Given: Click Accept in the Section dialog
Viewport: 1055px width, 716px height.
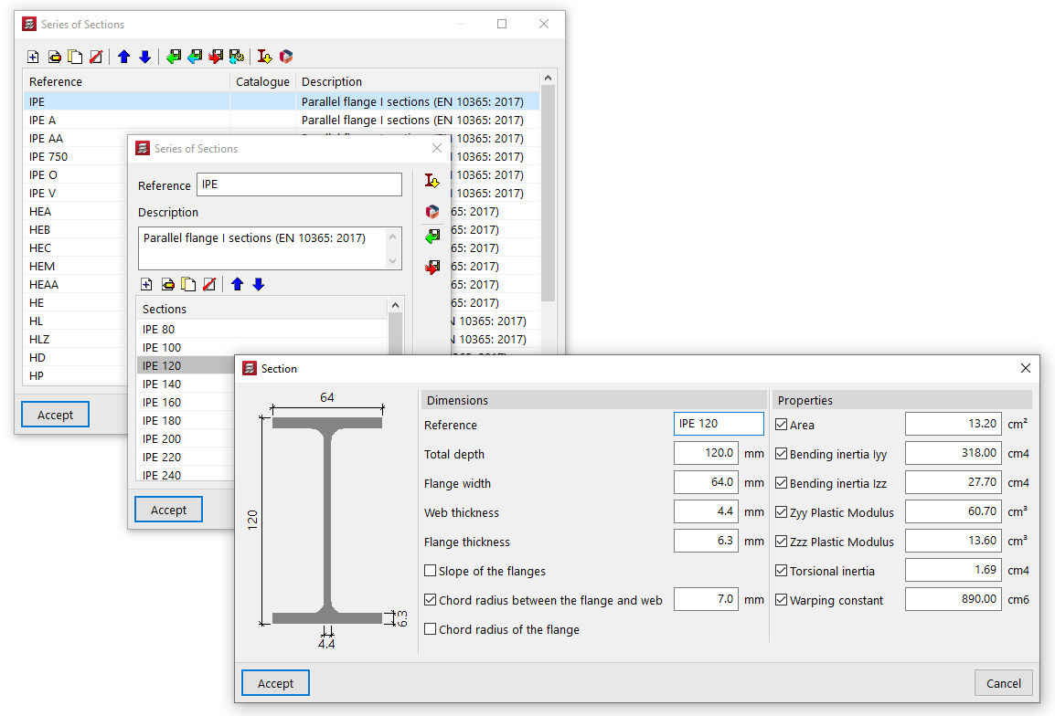Looking at the screenshot, I should (x=275, y=683).
